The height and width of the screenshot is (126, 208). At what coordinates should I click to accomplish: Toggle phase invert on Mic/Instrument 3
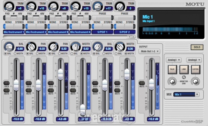(58, 18)
